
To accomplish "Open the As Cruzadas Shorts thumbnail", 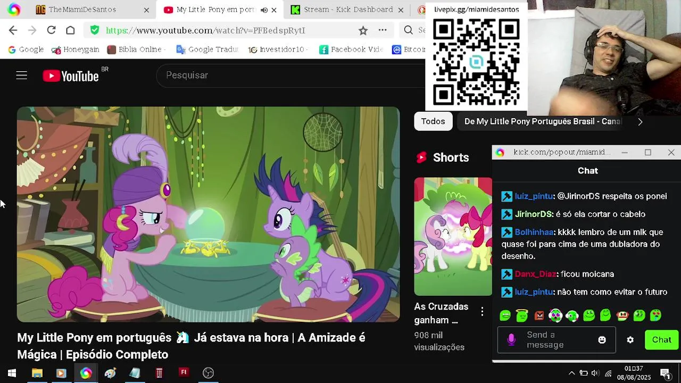I will [453, 237].
